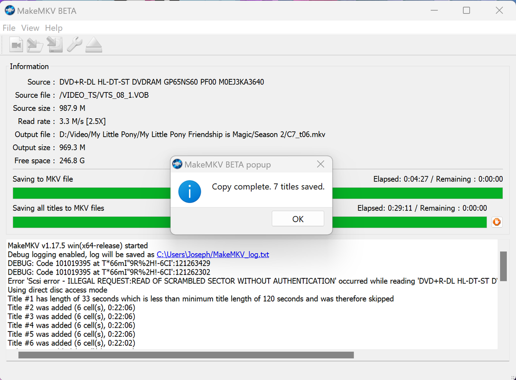Click the 'Saving all titles to MKV files' label
The height and width of the screenshot is (380, 516).
[58, 208]
